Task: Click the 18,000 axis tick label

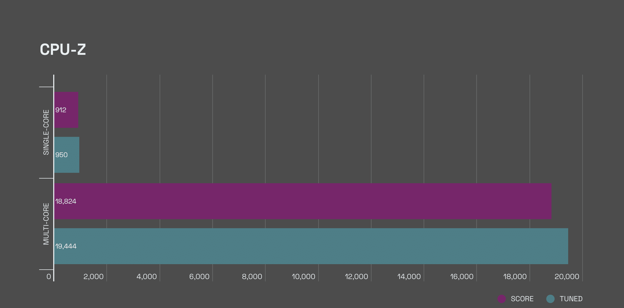Action: pyautogui.click(x=515, y=277)
